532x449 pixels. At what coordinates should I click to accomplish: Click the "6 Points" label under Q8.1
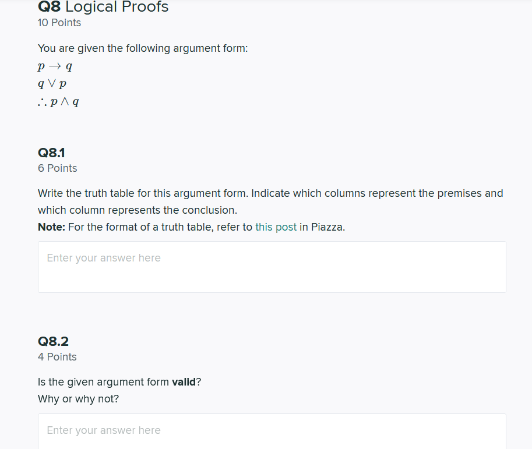(57, 168)
